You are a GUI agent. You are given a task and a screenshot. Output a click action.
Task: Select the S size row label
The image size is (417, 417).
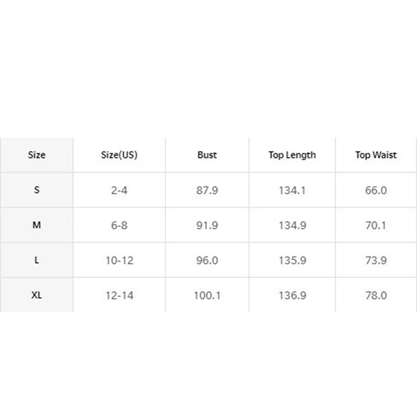pos(36,190)
